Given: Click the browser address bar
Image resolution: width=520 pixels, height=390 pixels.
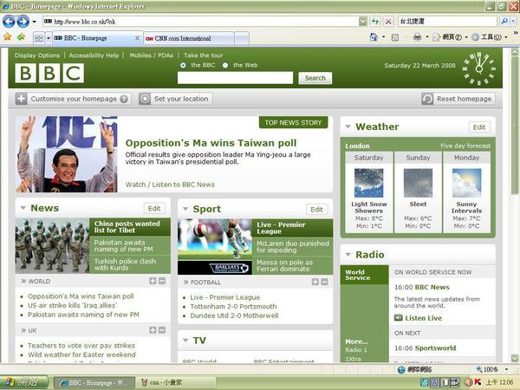Looking at the screenshot, I should coord(201,22).
